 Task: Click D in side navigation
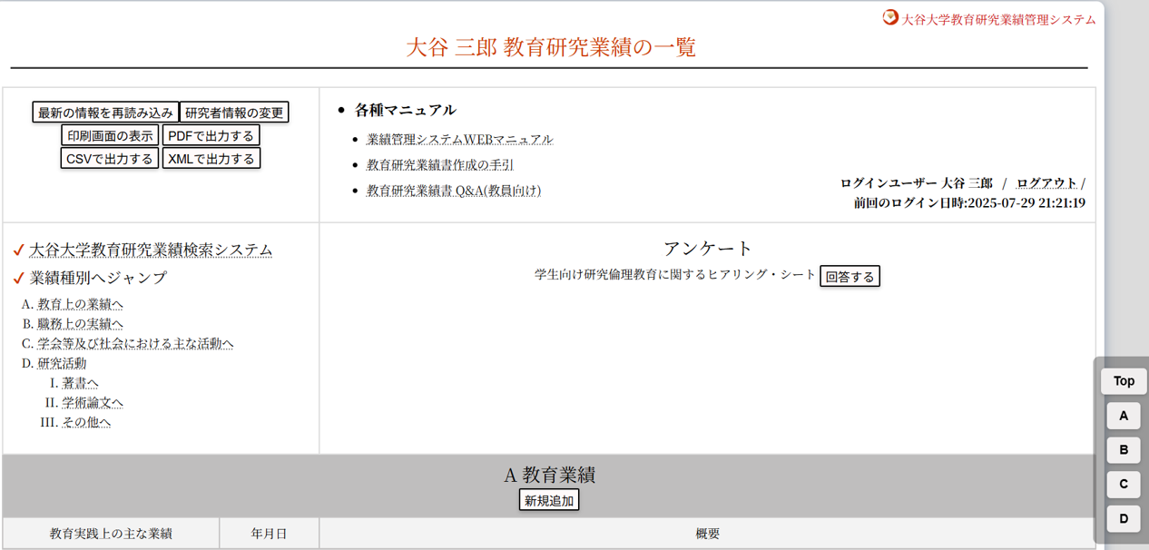tap(1124, 518)
